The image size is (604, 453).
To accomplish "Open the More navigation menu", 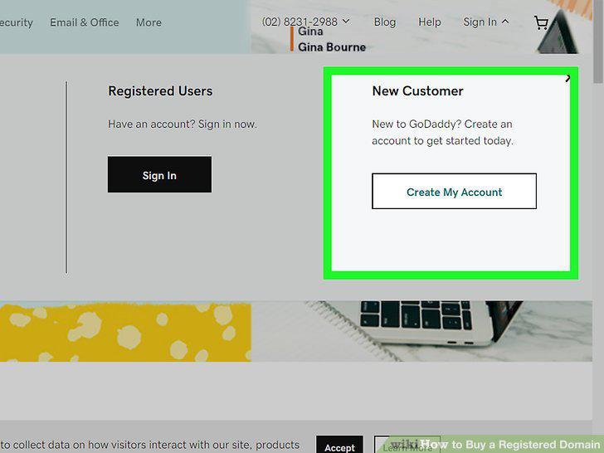I will click(x=149, y=22).
